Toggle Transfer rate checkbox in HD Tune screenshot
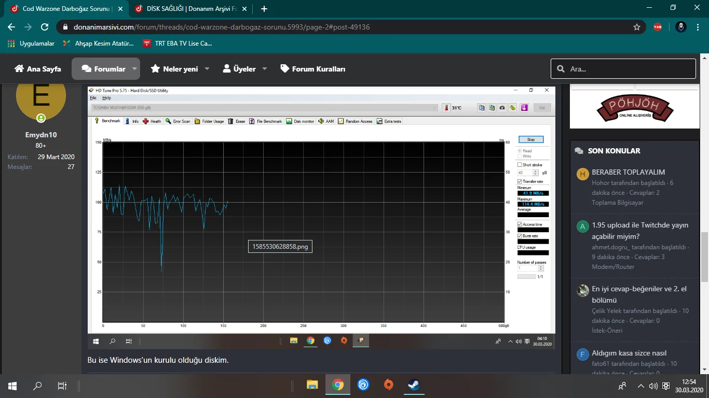 point(520,181)
